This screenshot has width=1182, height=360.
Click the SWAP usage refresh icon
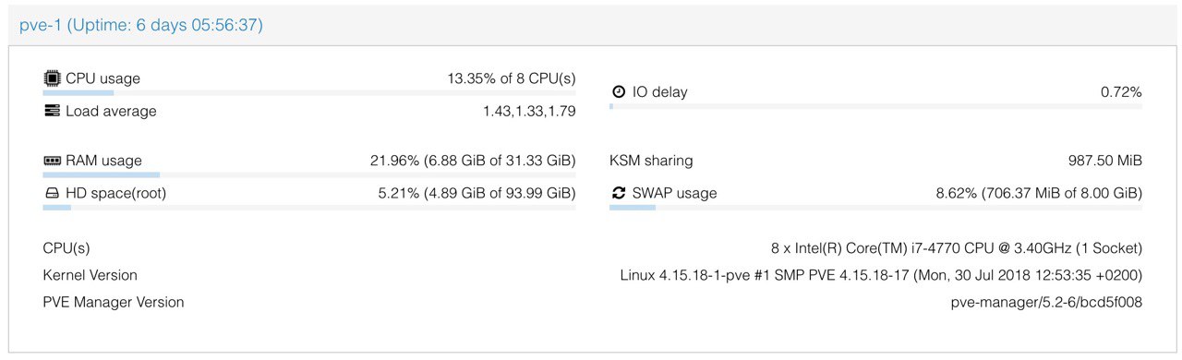619,193
